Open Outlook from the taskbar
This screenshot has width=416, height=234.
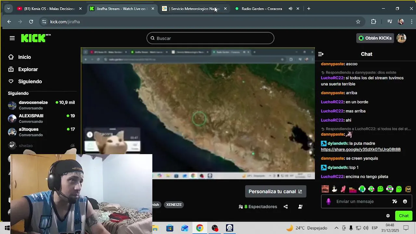tap(185, 228)
